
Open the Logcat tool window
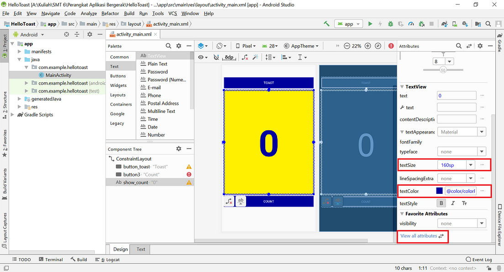click(107, 260)
